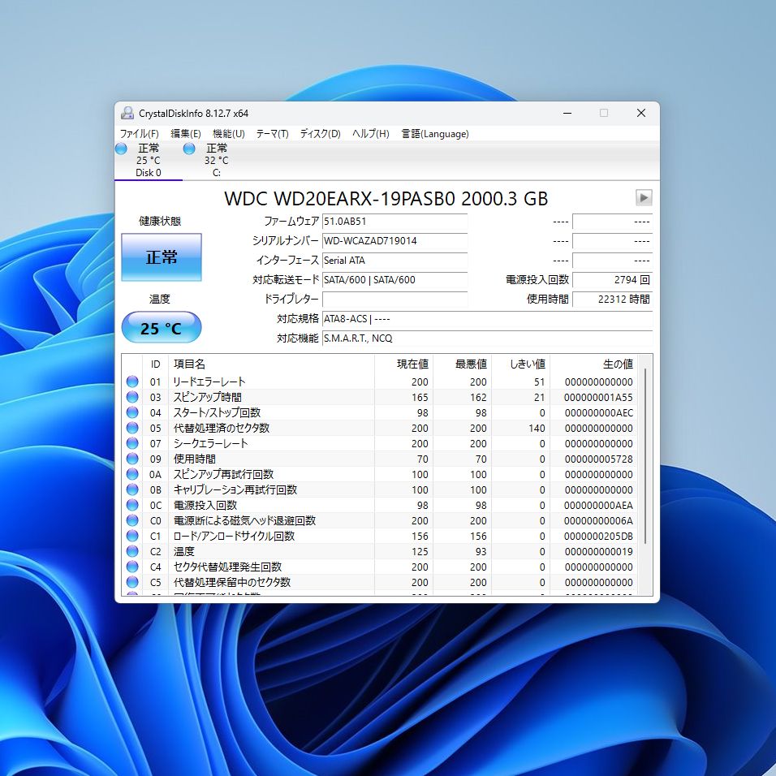The height and width of the screenshot is (776, 776).
Task: Click status orb for 電源断による磁気ヘッド退避回数 row
Action: (132, 520)
